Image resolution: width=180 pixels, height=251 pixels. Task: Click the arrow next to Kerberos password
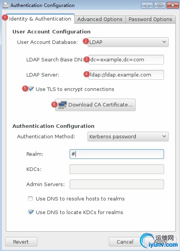[164, 136]
